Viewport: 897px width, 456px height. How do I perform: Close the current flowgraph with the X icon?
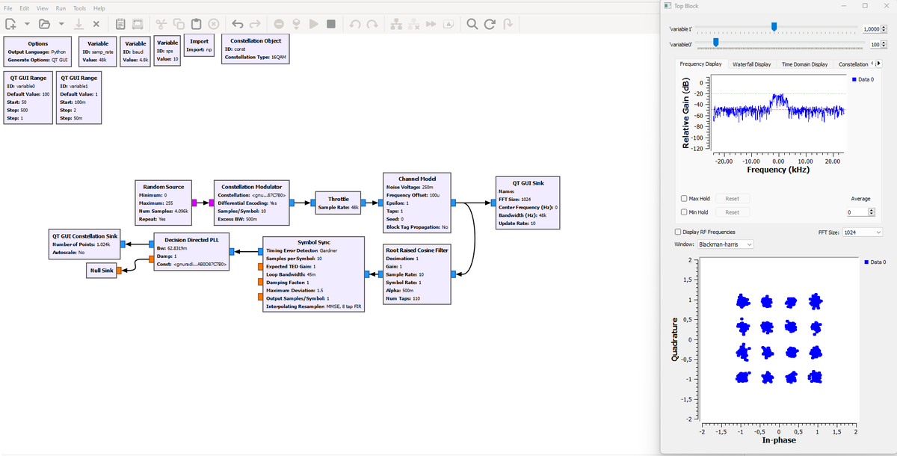[x=96, y=24]
